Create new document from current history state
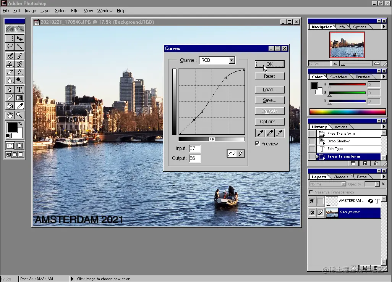The height and width of the screenshot is (282, 392). [x=365, y=163]
